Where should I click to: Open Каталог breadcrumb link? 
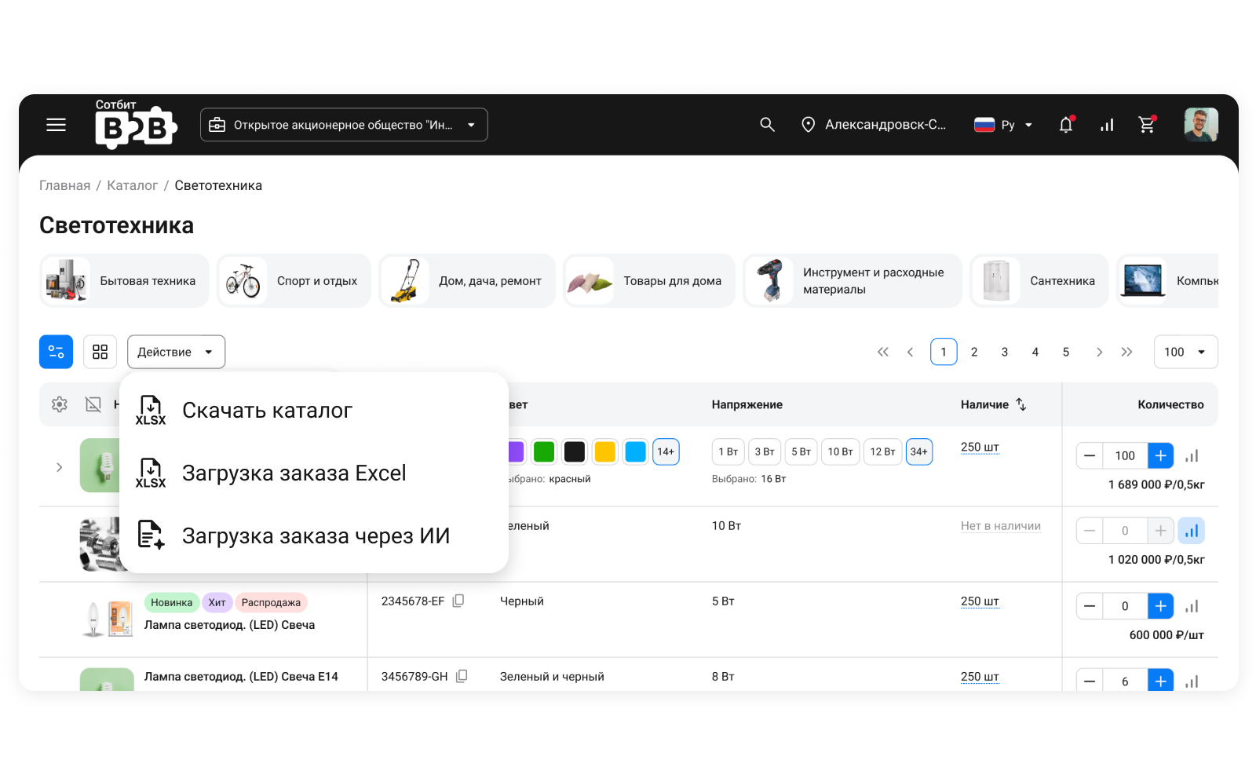click(132, 185)
